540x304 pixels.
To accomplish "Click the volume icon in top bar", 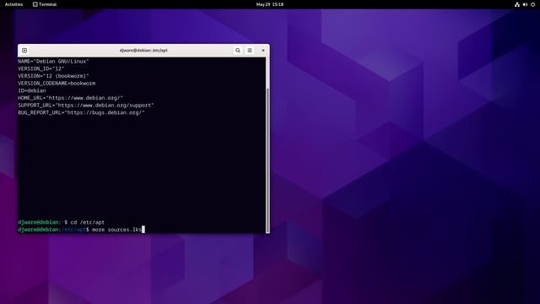I will pos(525,4).
